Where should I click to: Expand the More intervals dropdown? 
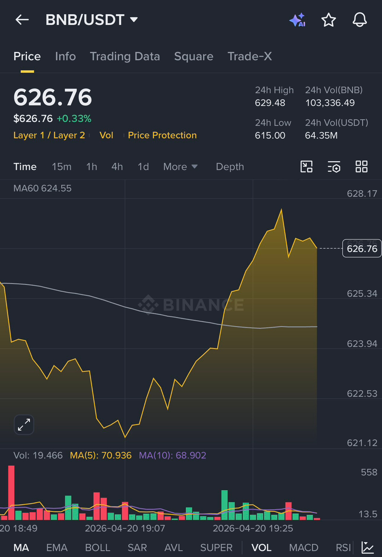pos(180,166)
